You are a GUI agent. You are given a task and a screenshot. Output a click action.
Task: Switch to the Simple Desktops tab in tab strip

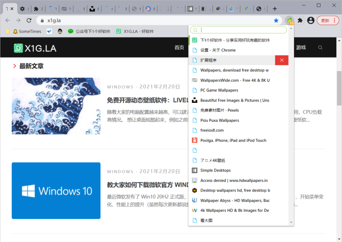pos(190,9)
